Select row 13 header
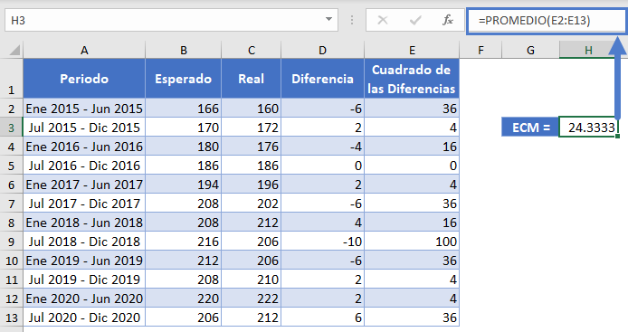The width and height of the screenshot is (628, 332). (11, 318)
